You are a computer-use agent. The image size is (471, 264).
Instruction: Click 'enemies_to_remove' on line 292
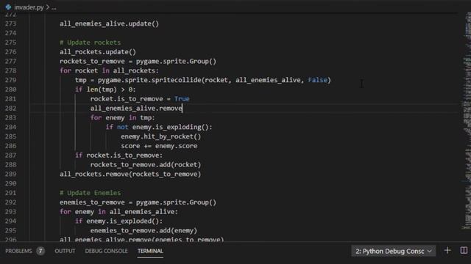click(92, 202)
